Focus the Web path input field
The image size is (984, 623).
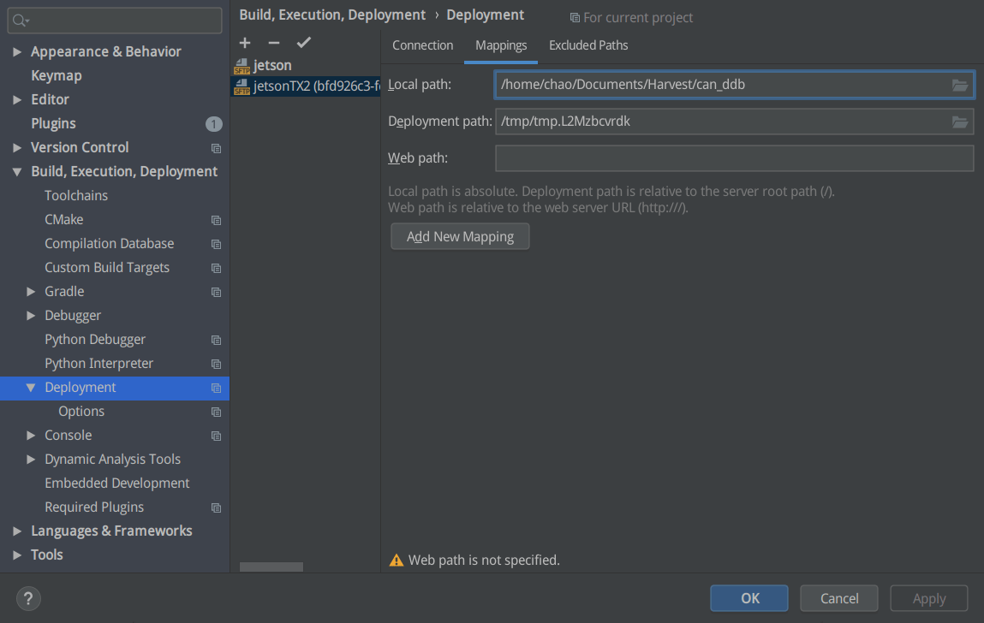point(734,158)
